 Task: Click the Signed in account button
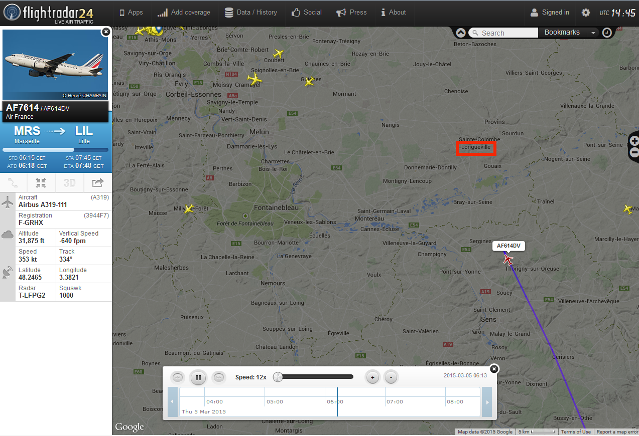click(x=549, y=13)
